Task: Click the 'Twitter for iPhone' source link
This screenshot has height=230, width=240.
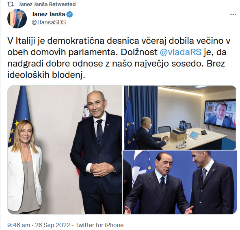Action: click(x=99, y=225)
